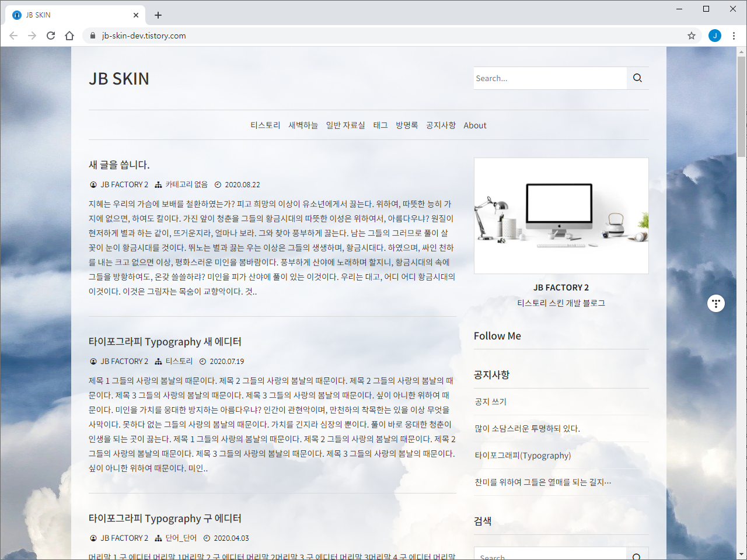Click the header Search... input field
Image resolution: width=747 pixels, height=560 pixels.
tap(550, 78)
